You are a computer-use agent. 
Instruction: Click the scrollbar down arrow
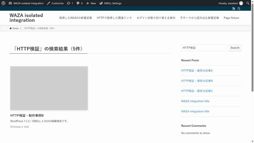point(252,142)
